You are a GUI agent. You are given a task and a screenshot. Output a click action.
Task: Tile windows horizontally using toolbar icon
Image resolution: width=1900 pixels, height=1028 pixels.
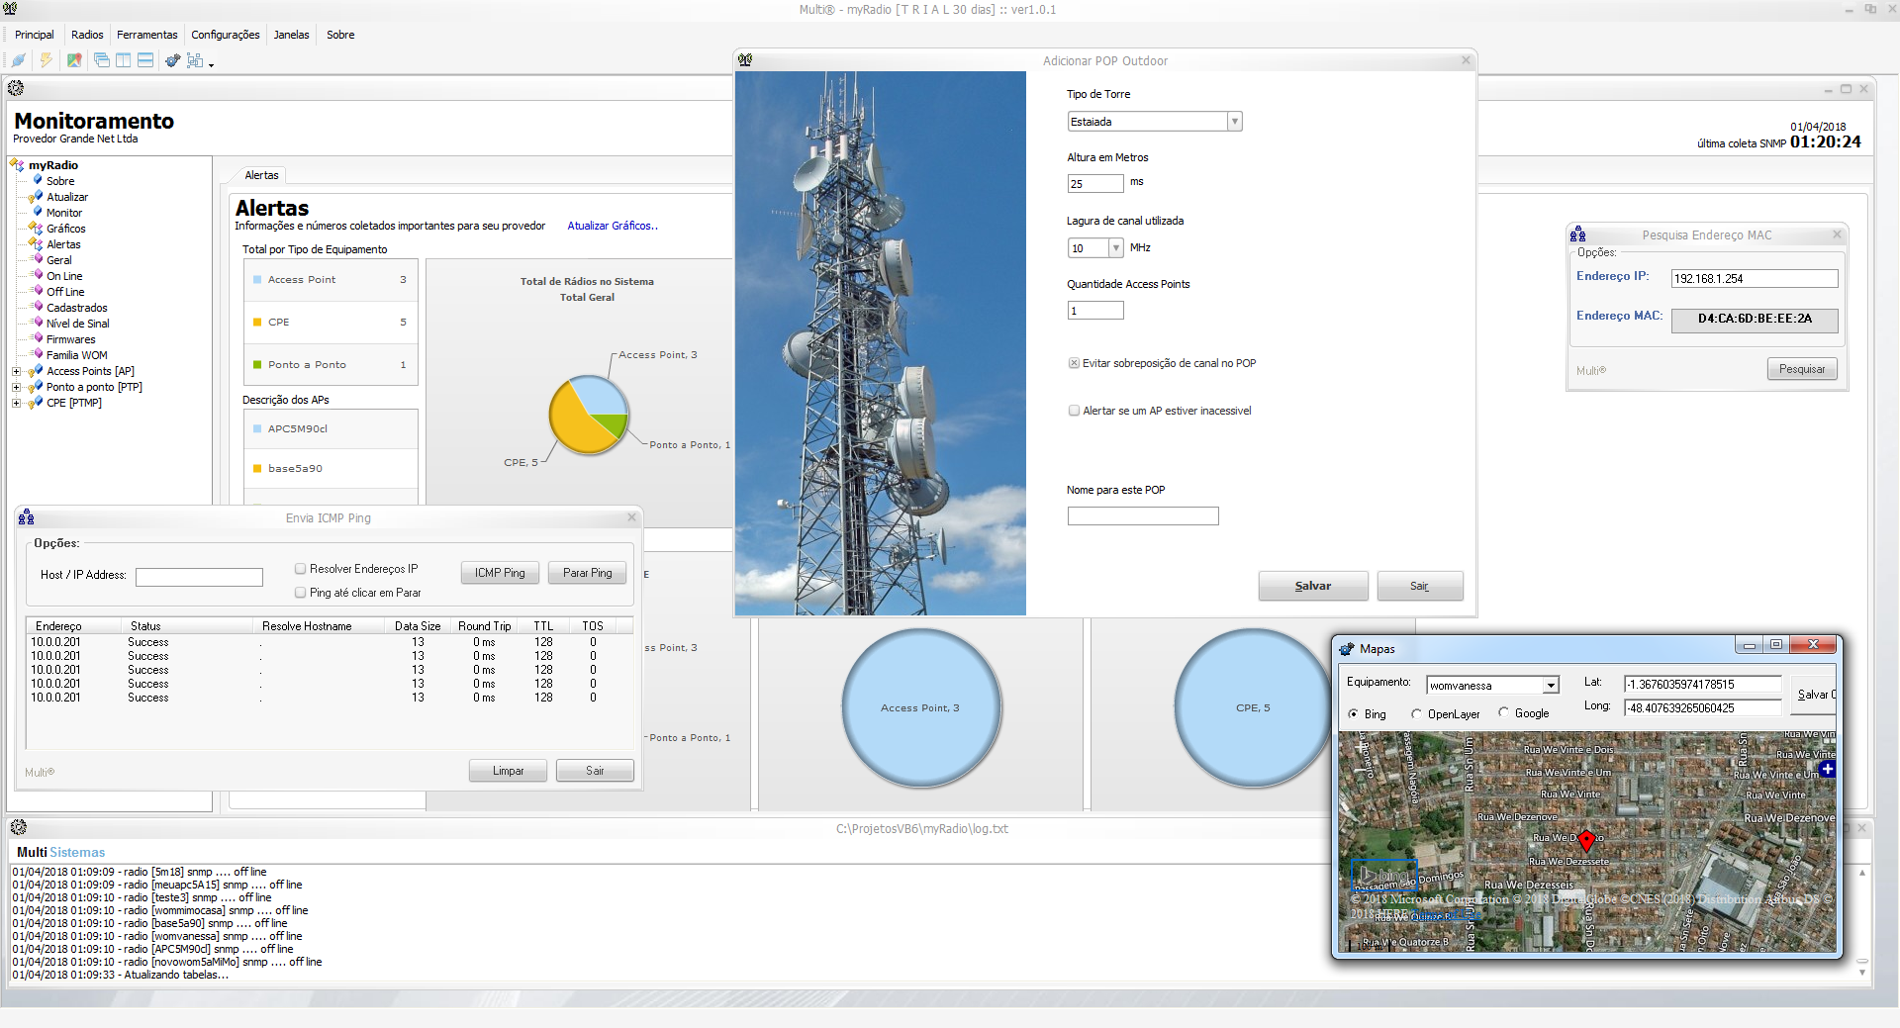[145, 60]
